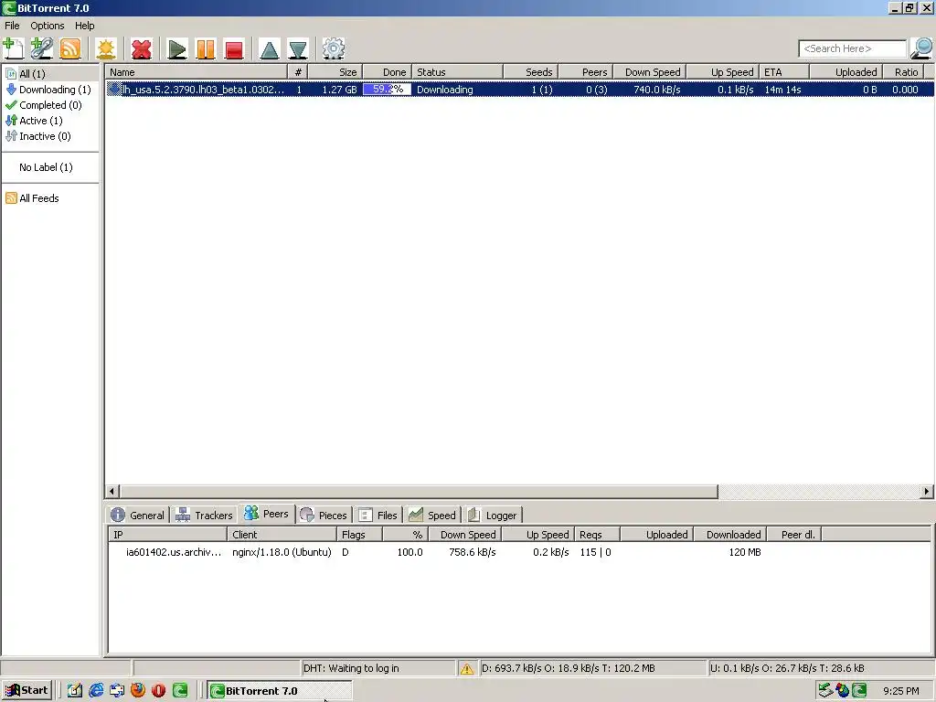Sort torrents by Name column header
The width and height of the screenshot is (936, 702).
(x=197, y=72)
